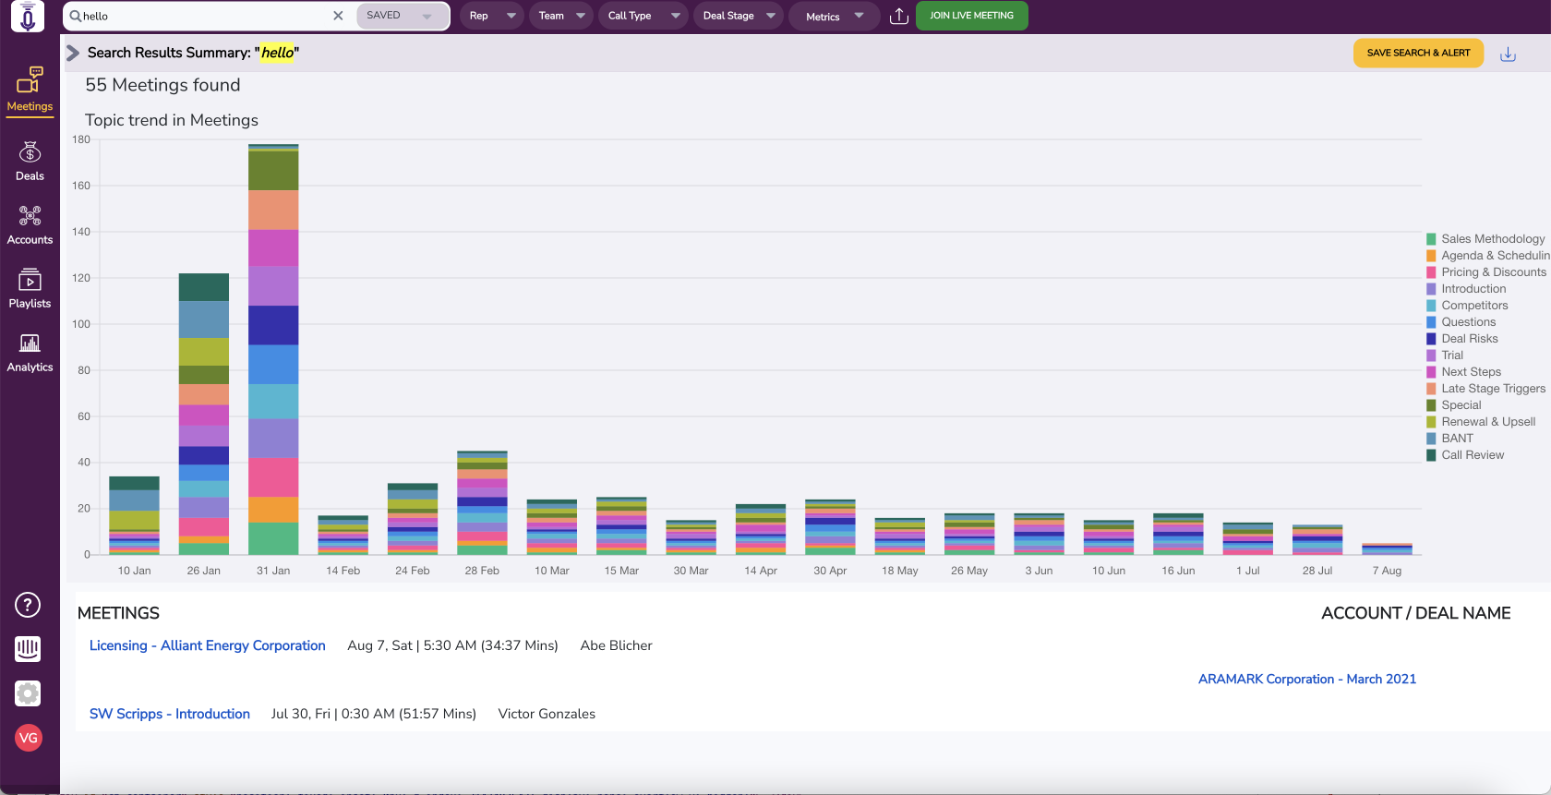
Task: Click the 31 Jan bar in chart
Action: [273, 351]
